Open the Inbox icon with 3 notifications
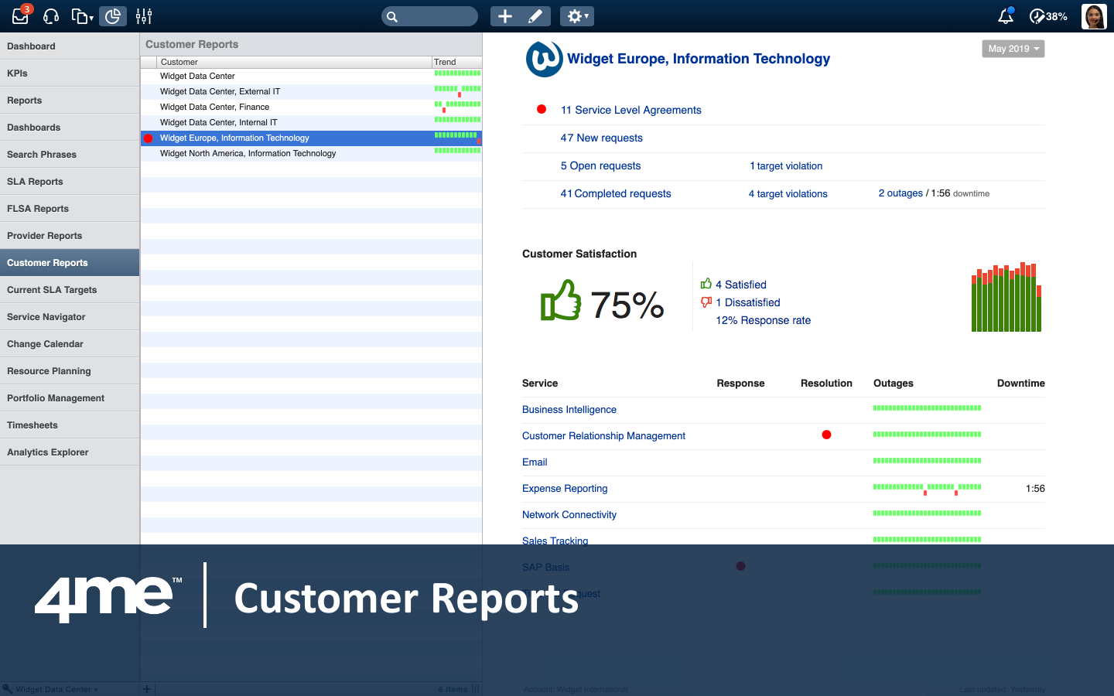This screenshot has width=1114, height=696. [21, 15]
